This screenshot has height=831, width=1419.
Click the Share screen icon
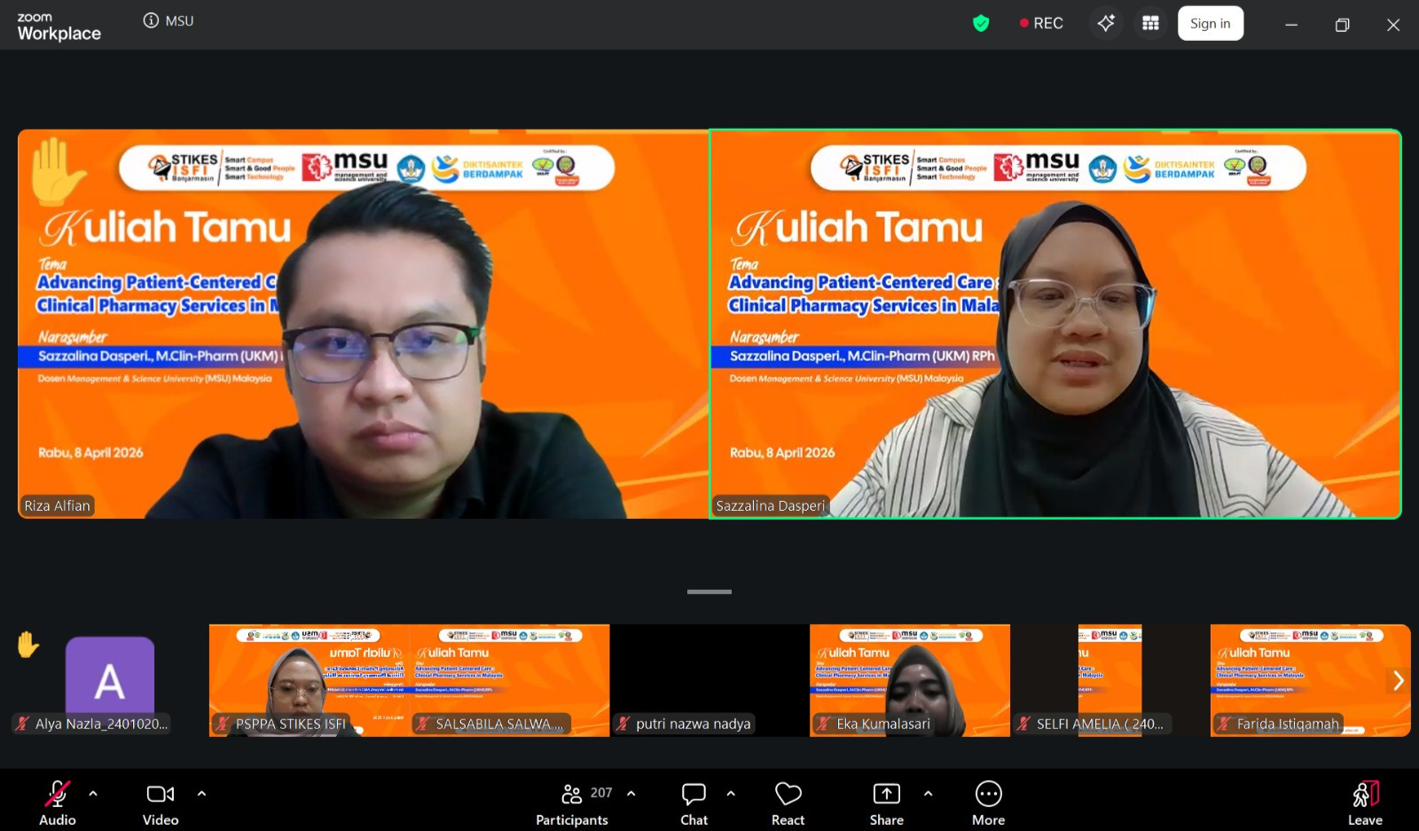(x=886, y=804)
